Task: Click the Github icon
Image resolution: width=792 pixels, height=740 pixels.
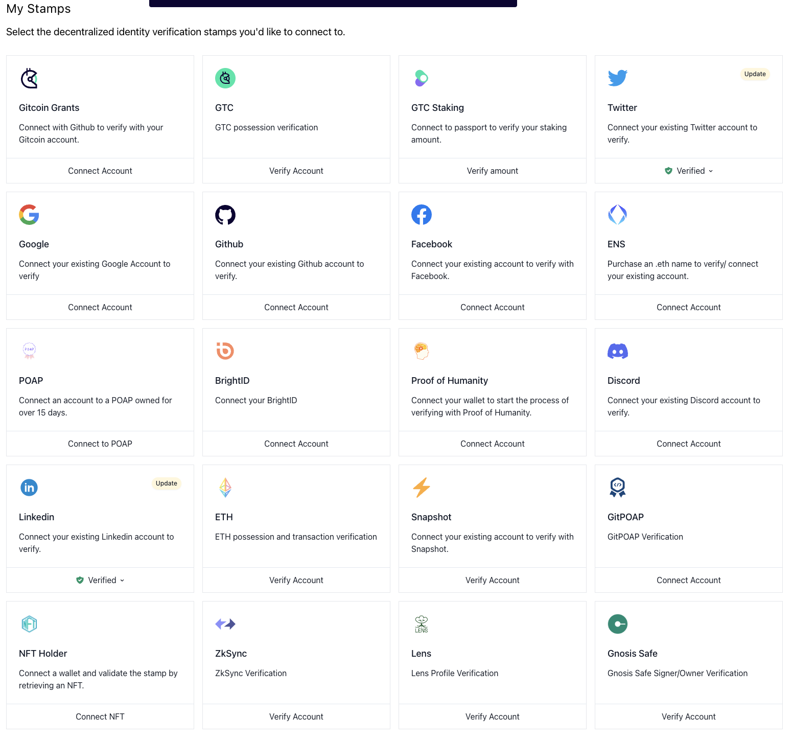Action: coord(225,215)
